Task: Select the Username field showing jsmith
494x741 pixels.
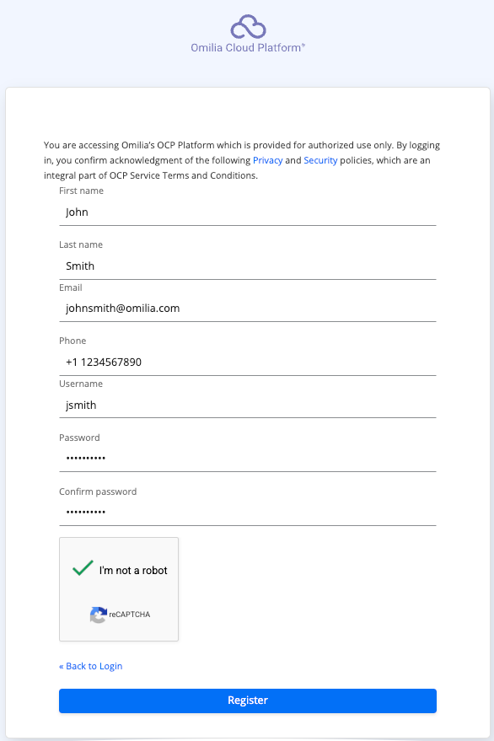Action: click(248, 405)
